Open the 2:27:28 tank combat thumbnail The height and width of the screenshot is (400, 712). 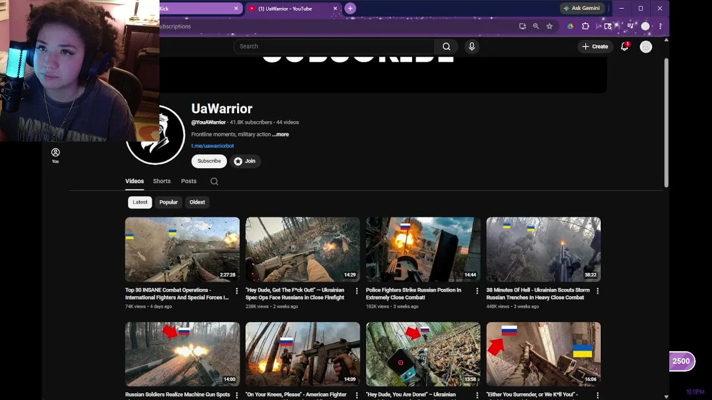pos(182,249)
